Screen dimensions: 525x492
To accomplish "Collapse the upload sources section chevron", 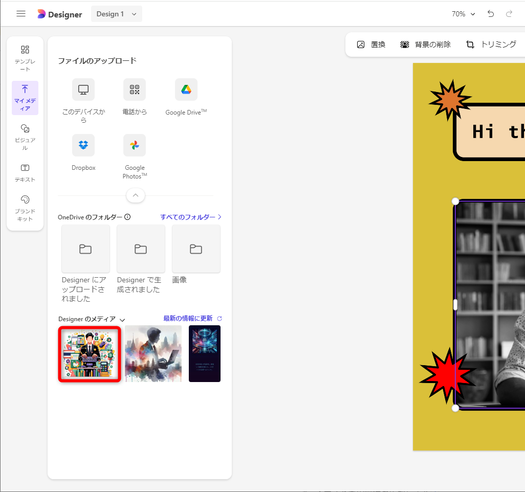I will [x=135, y=195].
